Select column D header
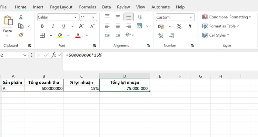The height and width of the screenshot is (137, 258). 124,76
